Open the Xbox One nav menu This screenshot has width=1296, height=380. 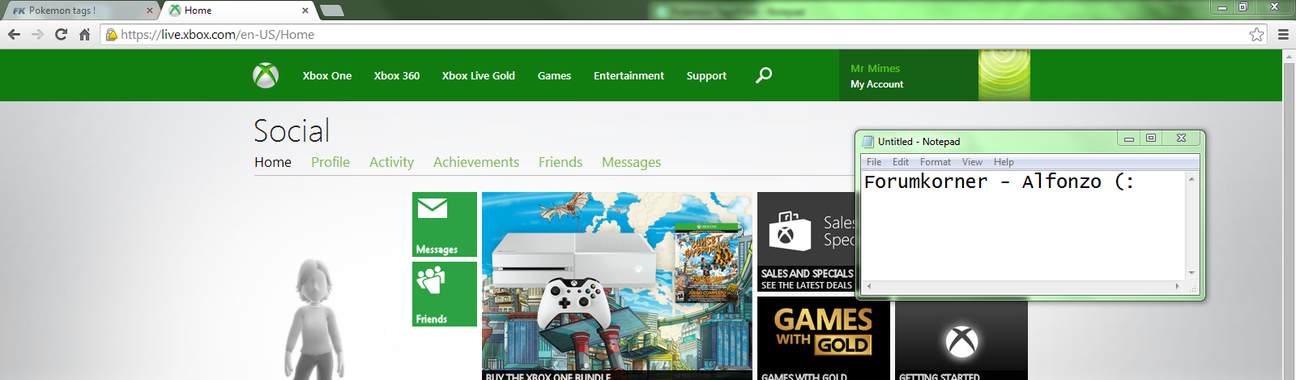click(327, 75)
